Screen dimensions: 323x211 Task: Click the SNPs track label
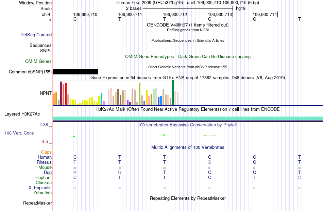click(x=46, y=51)
